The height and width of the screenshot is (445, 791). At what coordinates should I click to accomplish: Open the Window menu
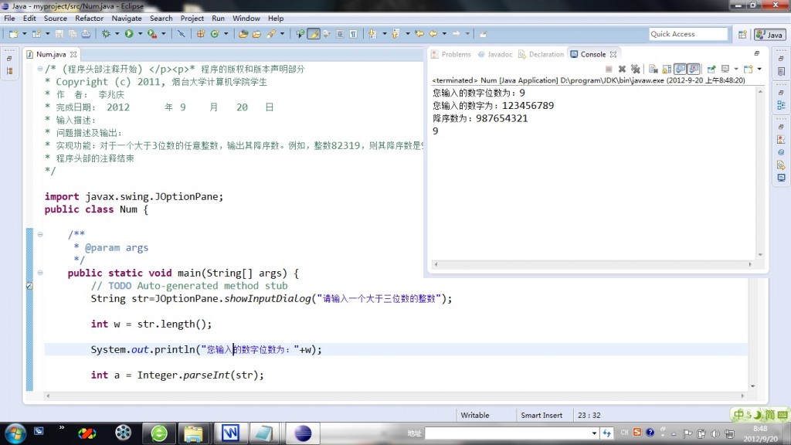click(x=246, y=19)
